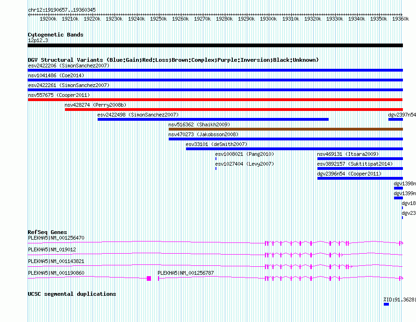
Task: Open the PLEKHA5|NM_019012 transcript label
Action: (x=52, y=249)
